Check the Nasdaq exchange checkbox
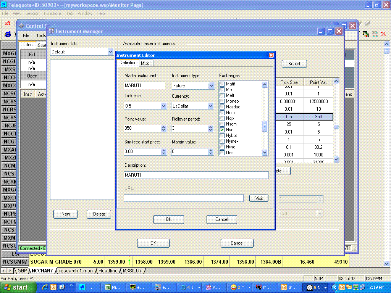Viewport: 391px width, 293px height. click(222, 107)
